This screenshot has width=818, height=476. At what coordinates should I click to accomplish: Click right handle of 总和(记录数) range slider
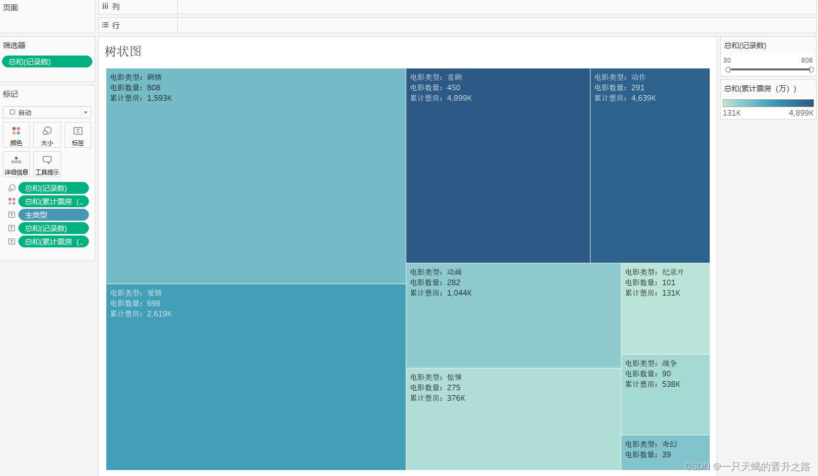812,69
